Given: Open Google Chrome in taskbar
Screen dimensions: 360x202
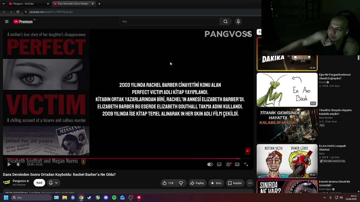Looking at the screenshot, I should point(81,198).
